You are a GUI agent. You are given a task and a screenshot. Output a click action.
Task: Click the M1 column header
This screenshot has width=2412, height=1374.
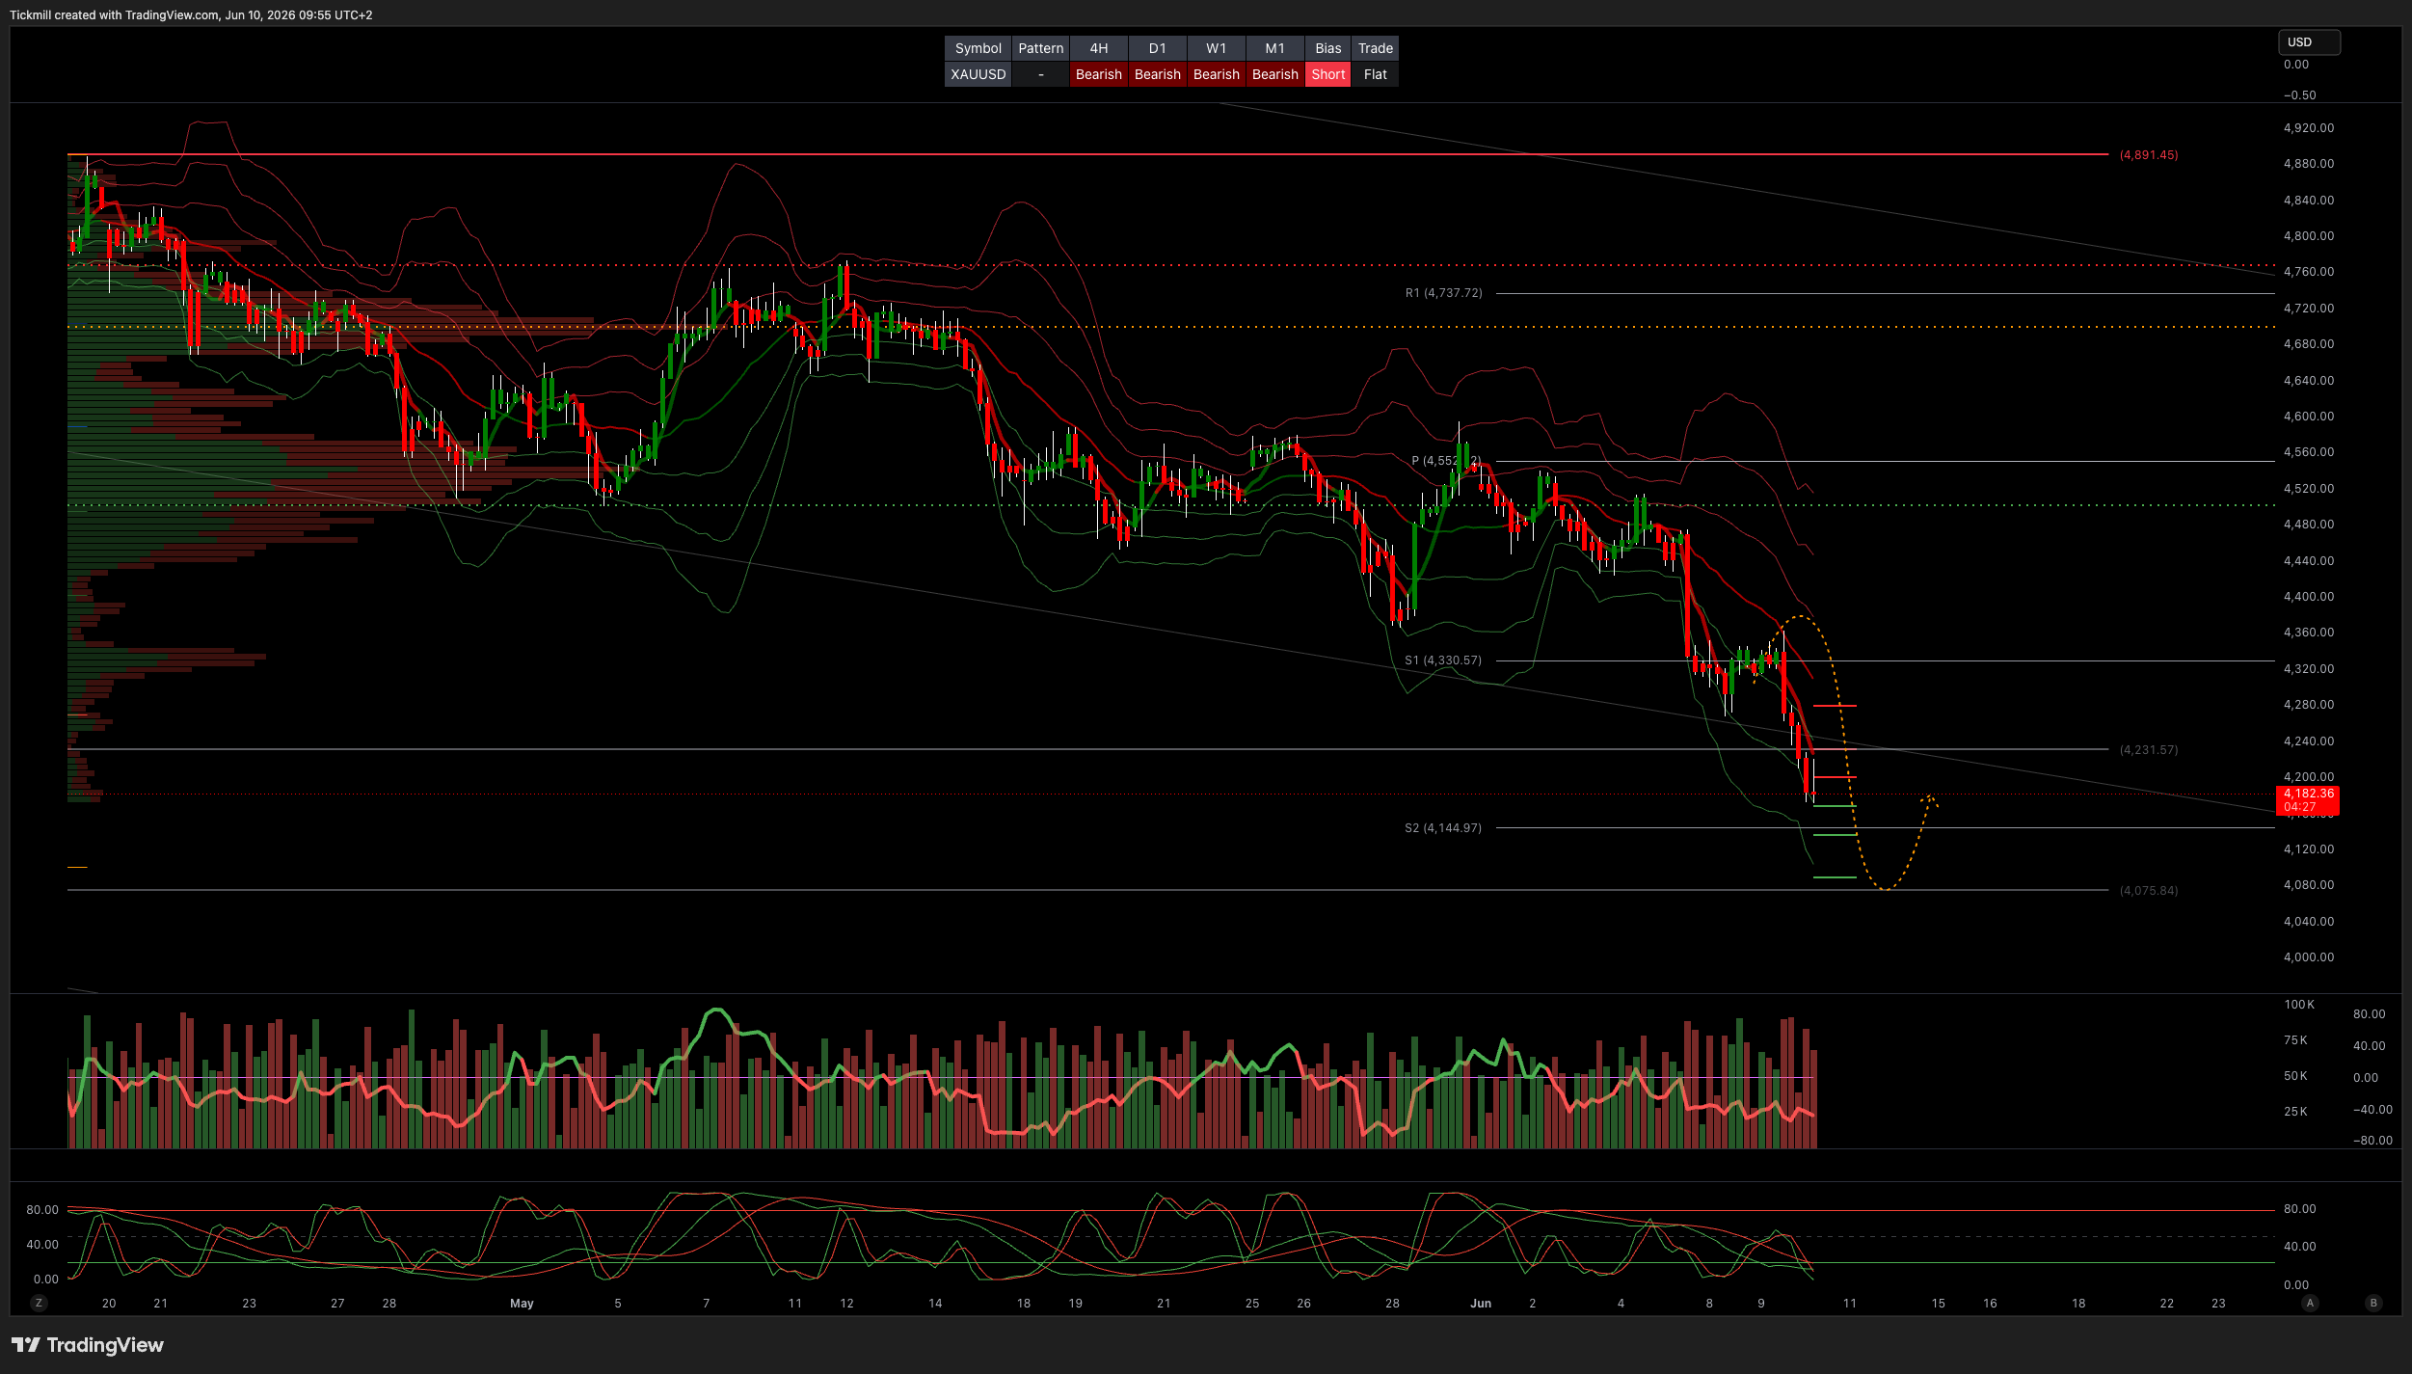pyautogui.click(x=1274, y=48)
